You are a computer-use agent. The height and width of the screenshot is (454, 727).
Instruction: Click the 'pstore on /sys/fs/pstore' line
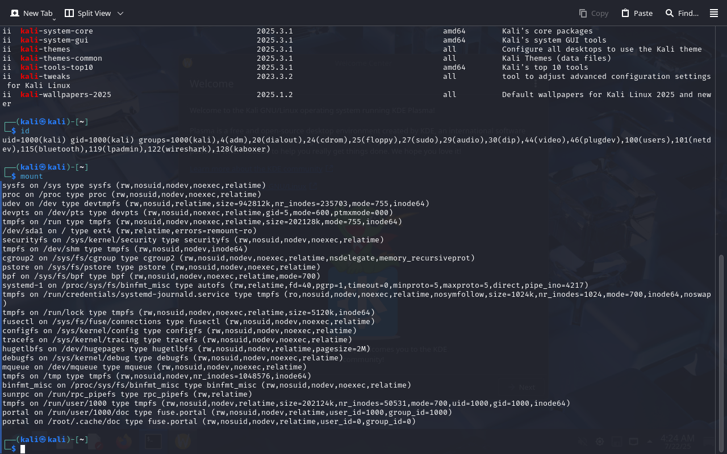pos(161,267)
